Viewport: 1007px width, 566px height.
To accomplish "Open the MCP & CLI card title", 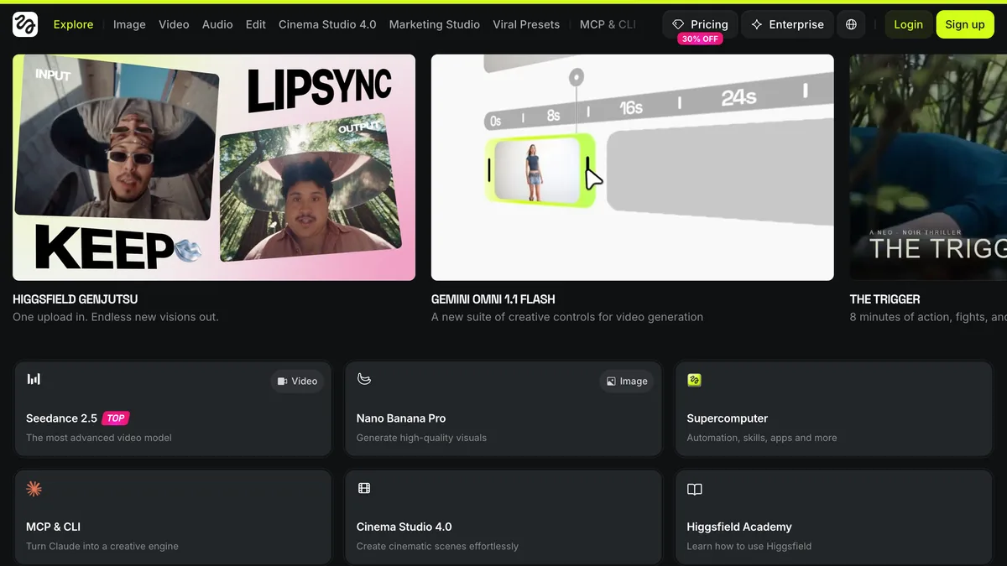I will 55,527.
